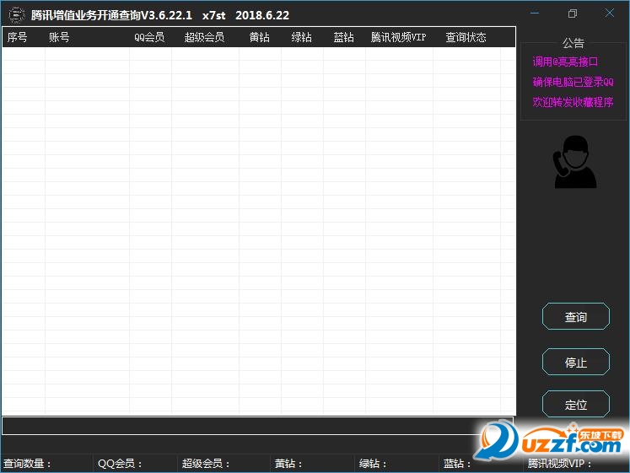Click the 查询数量 status bar entry
The width and height of the screenshot is (630, 473).
coord(27,464)
